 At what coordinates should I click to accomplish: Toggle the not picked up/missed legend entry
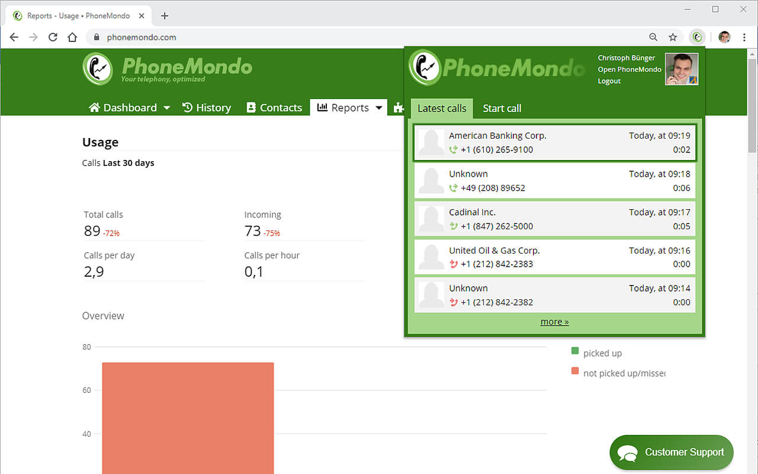[x=625, y=373]
